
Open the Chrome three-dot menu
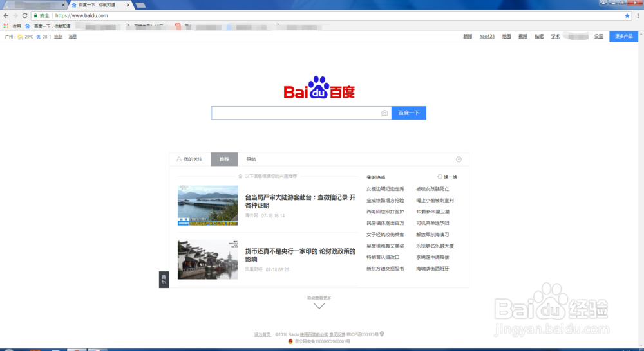click(x=638, y=15)
